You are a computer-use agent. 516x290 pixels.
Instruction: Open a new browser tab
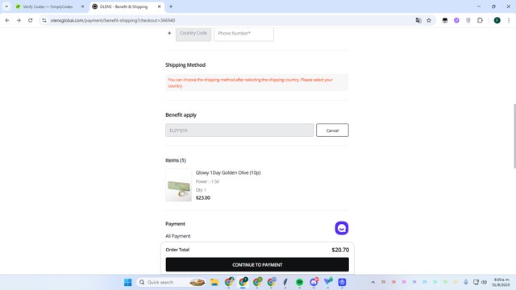[171, 6]
